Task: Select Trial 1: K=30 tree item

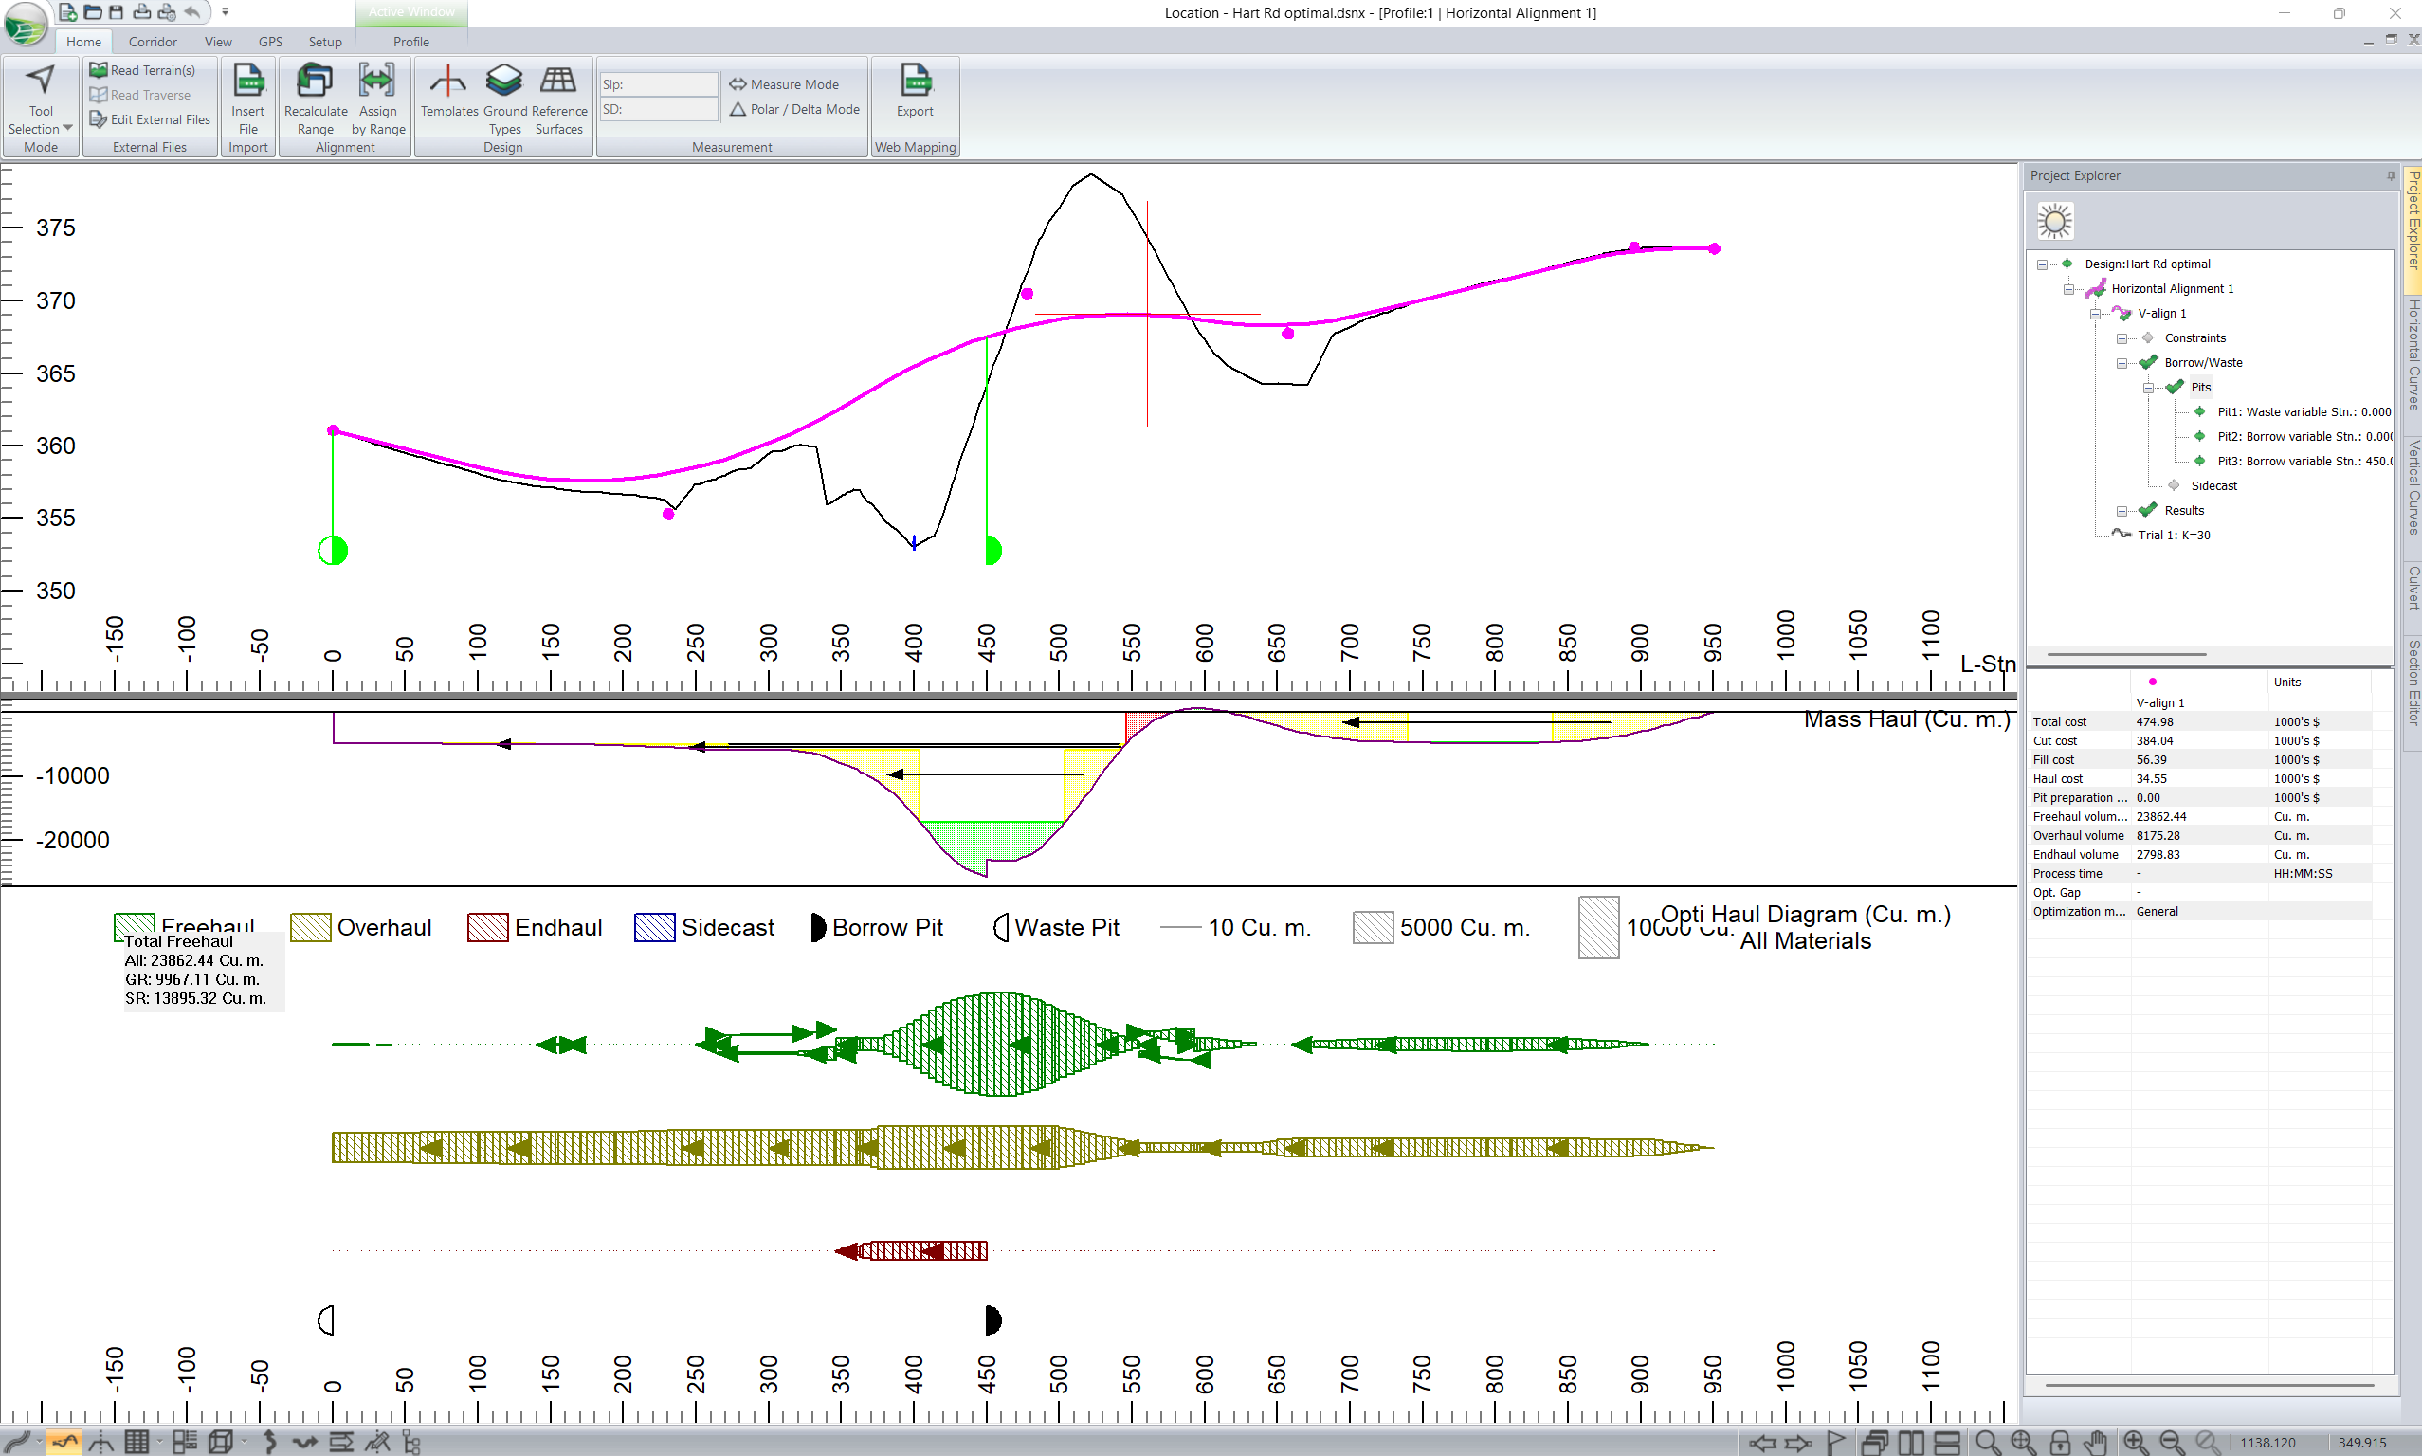Action: coord(2174,535)
